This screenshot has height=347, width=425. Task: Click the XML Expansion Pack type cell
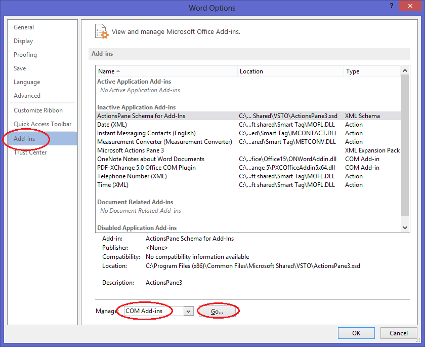coord(372,150)
